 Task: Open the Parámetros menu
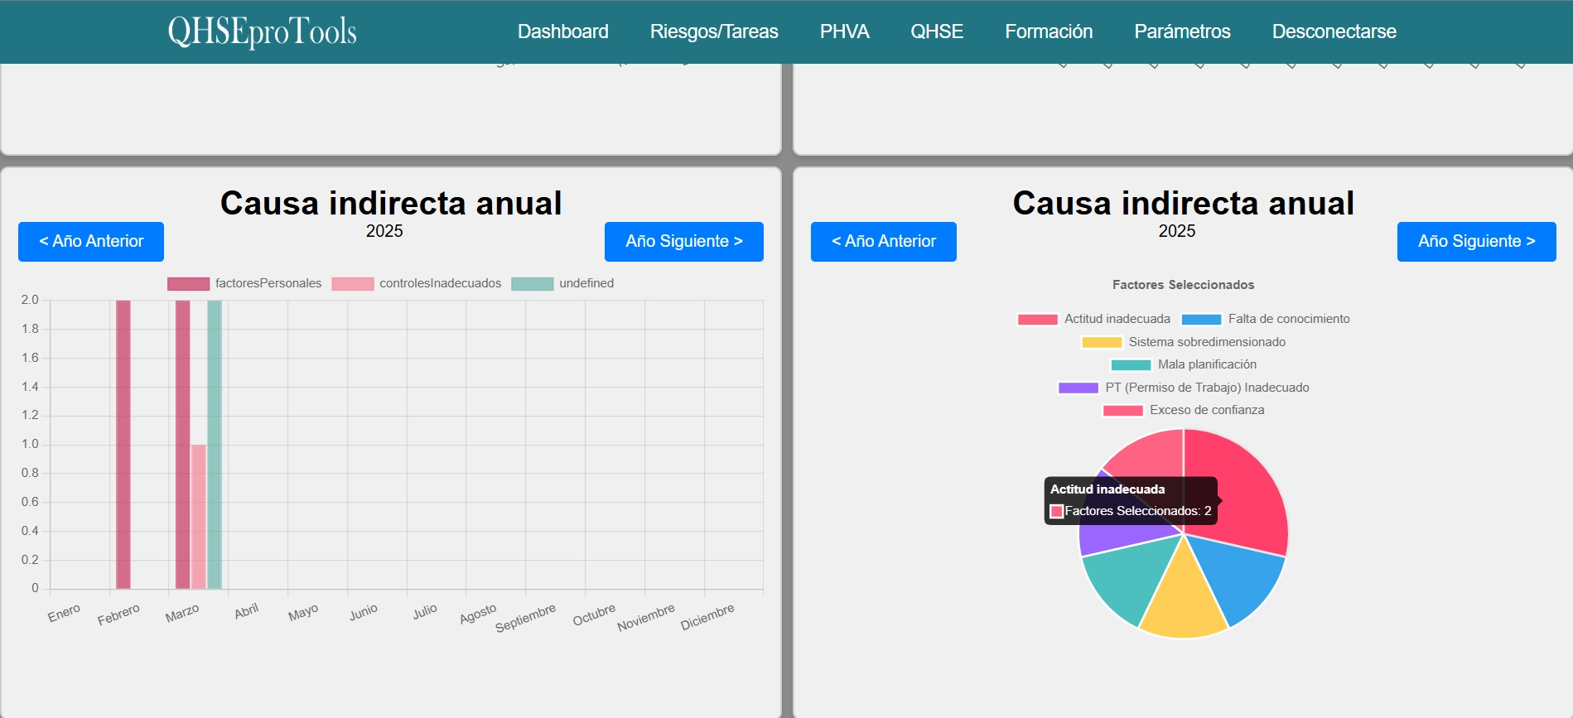(x=1181, y=31)
